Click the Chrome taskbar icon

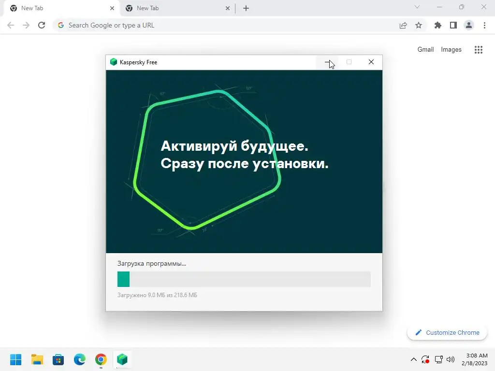pos(101,359)
